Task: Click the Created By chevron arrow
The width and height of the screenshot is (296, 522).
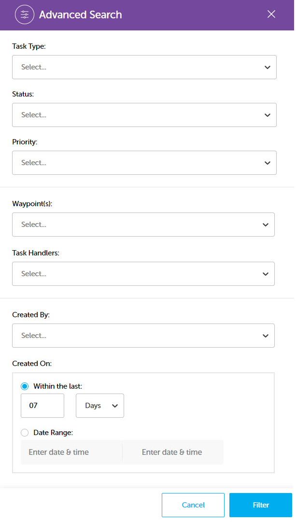Action: (x=266, y=336)
